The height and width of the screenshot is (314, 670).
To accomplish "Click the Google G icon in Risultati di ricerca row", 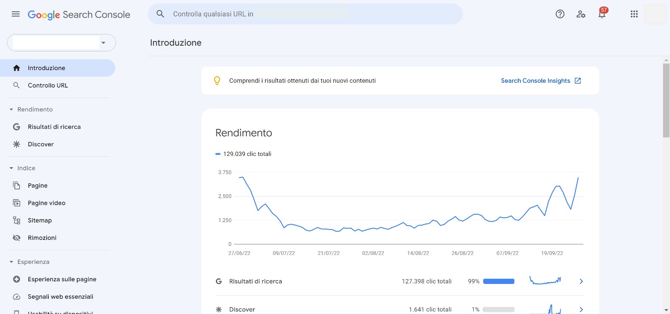I will 219,281.
